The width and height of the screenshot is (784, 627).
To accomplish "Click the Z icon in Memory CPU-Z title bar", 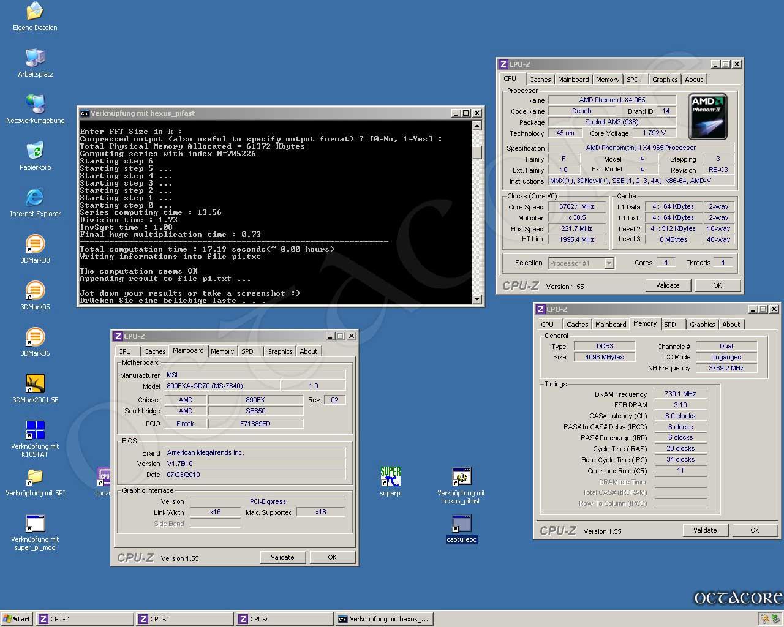I will click(540, 309).
